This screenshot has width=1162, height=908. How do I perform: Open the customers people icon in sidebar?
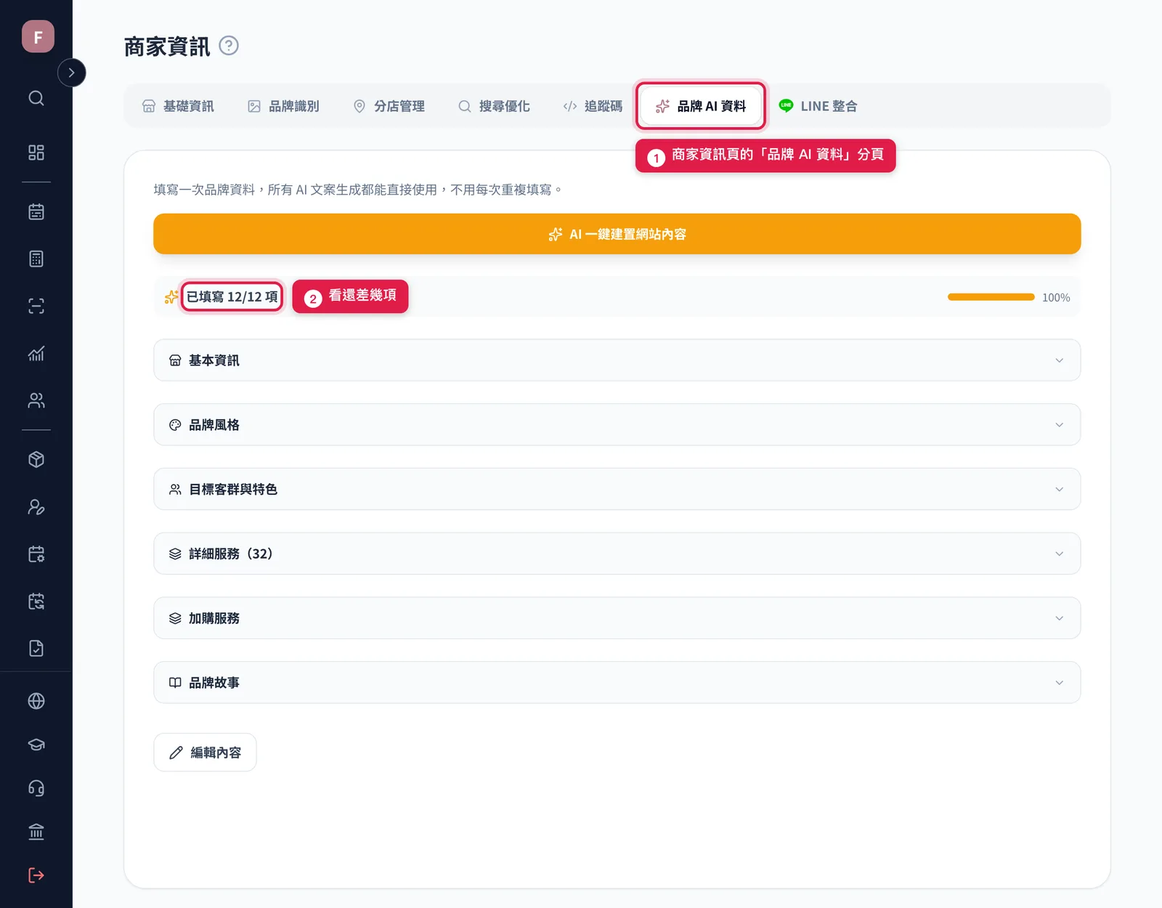36,400
